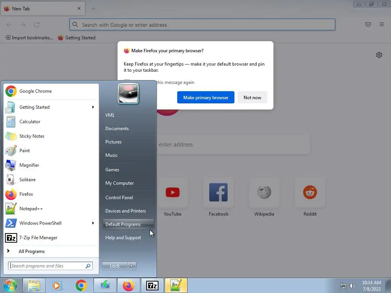Click the Lock button
The width and height of the screenshot is (391, 293).
[115, 266]
